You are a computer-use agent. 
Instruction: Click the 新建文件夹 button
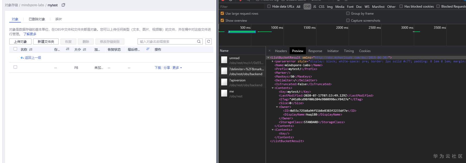pyautogui.click(x=46, y=41)
